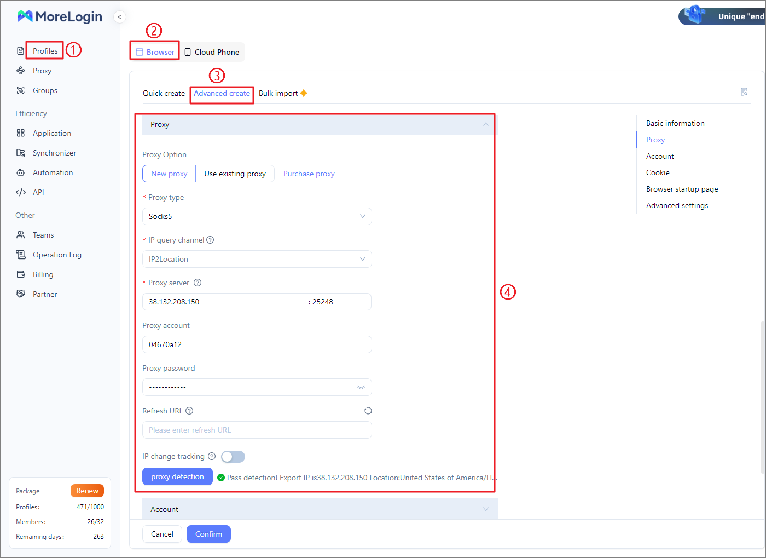Jump to Advanced settings in the section list
Viewport: 766px width, 558px height.
(677, 205)
